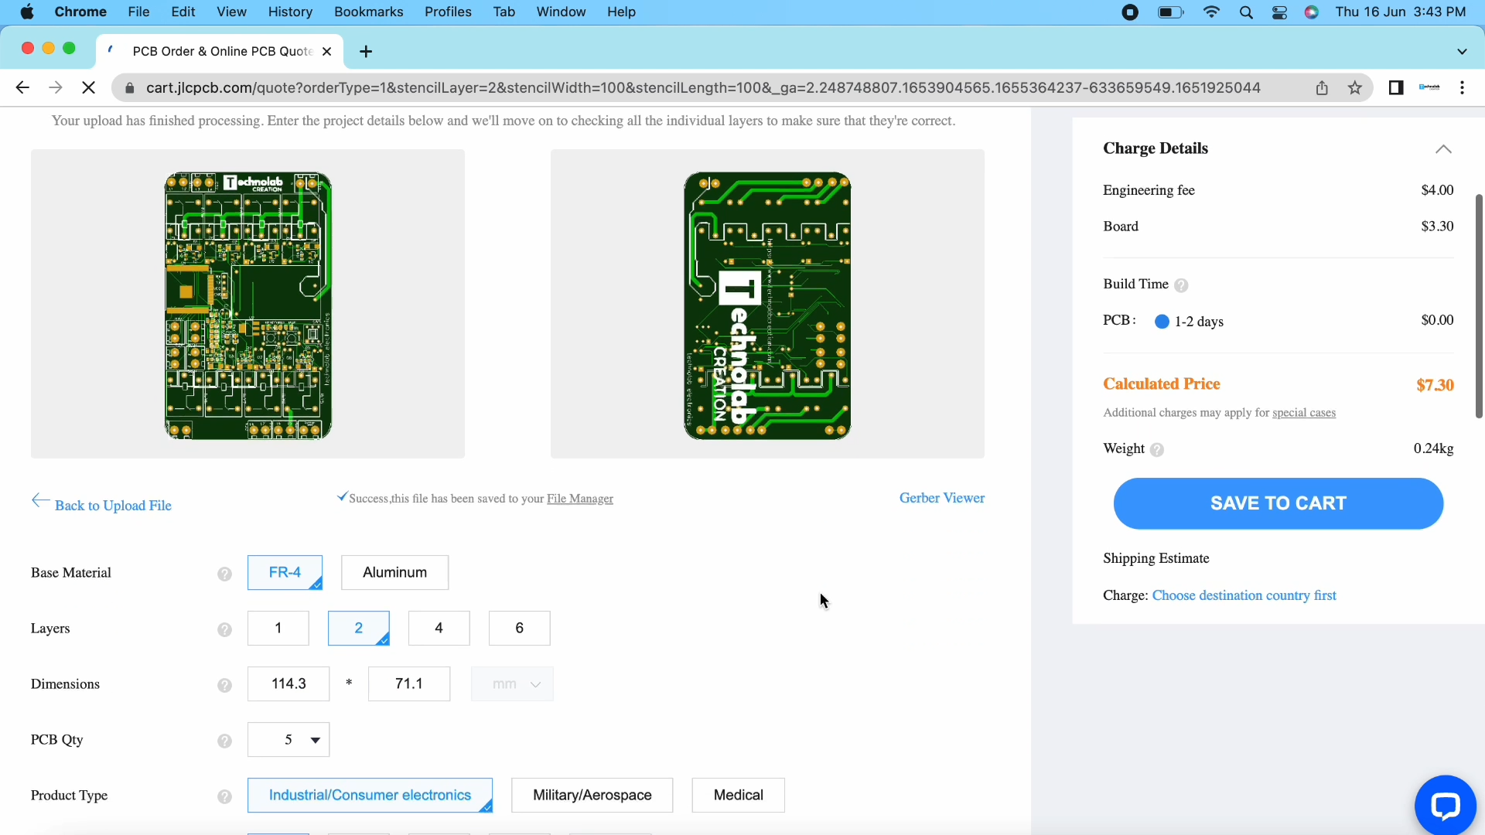This screenshot has width=1485, height=835.
Task: Click the bottom-side PCB preview thumbnail
Action: [767, 304]
